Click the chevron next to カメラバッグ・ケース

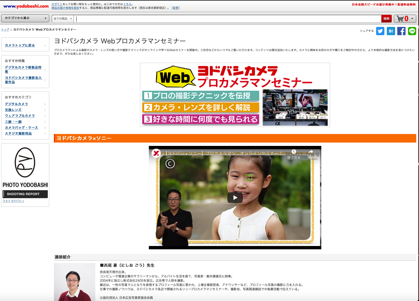tap(45, 128)
